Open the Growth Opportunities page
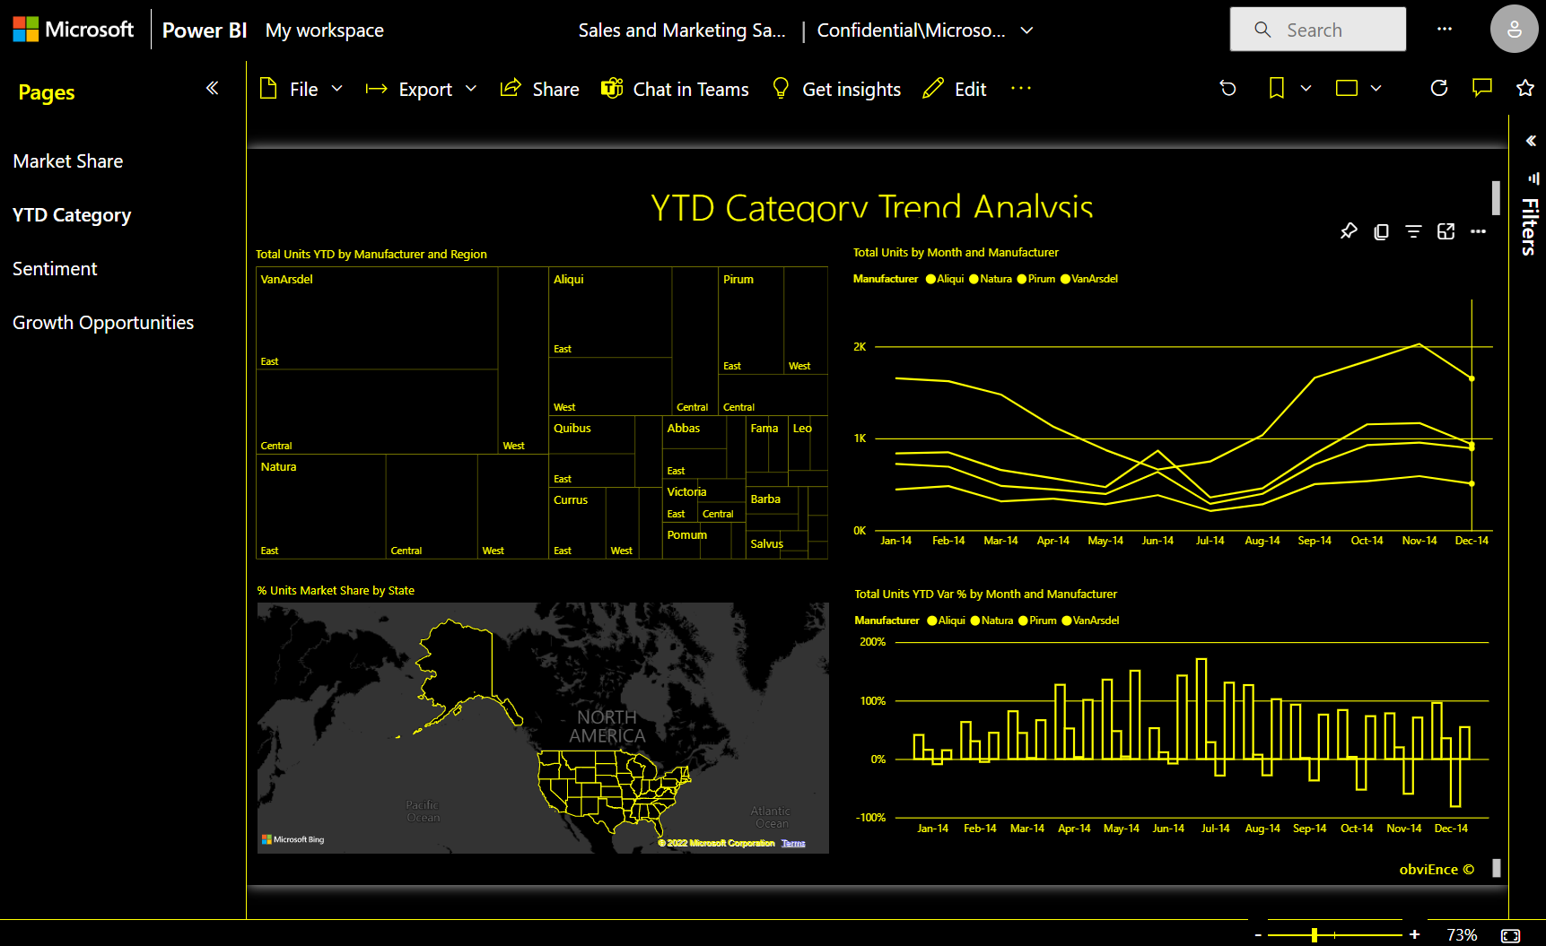This screenshot has width=1546, height=946. coord(103,322)
